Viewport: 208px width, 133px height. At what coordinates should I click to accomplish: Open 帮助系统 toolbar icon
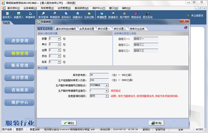point(136,15)
